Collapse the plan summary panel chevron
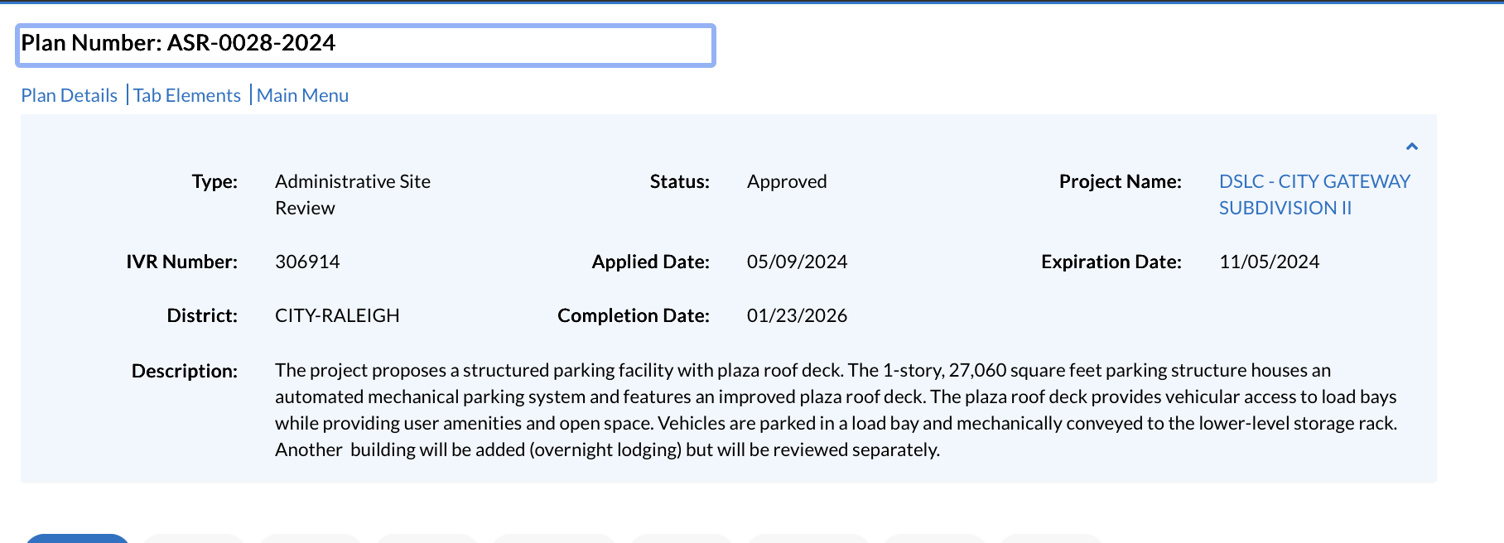 [1412, 147]
